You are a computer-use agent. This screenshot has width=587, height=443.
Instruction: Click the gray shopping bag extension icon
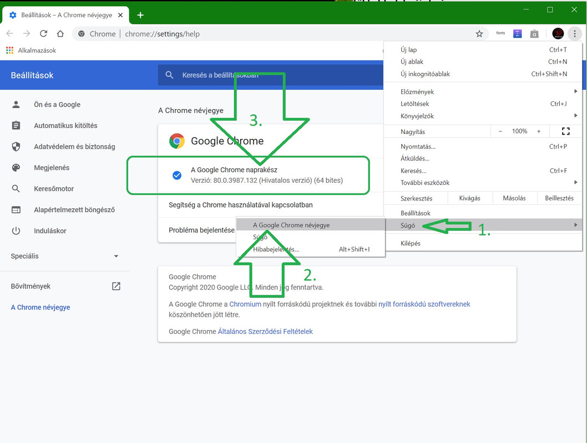[x=534, y=34]
